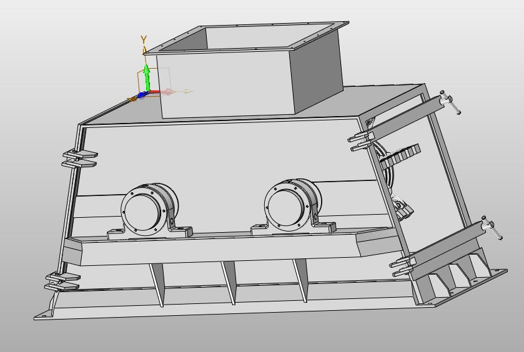Select the toothed gear inside the side door
The width and height of the screenshot is (524, 352).
click(x=400, y=155)
